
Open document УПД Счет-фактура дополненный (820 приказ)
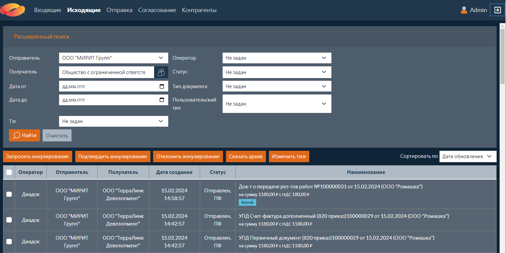pos(344,216)
